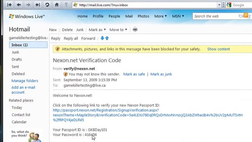Click the Search the web field
This screenshot has height=142, width=252.
215,16
